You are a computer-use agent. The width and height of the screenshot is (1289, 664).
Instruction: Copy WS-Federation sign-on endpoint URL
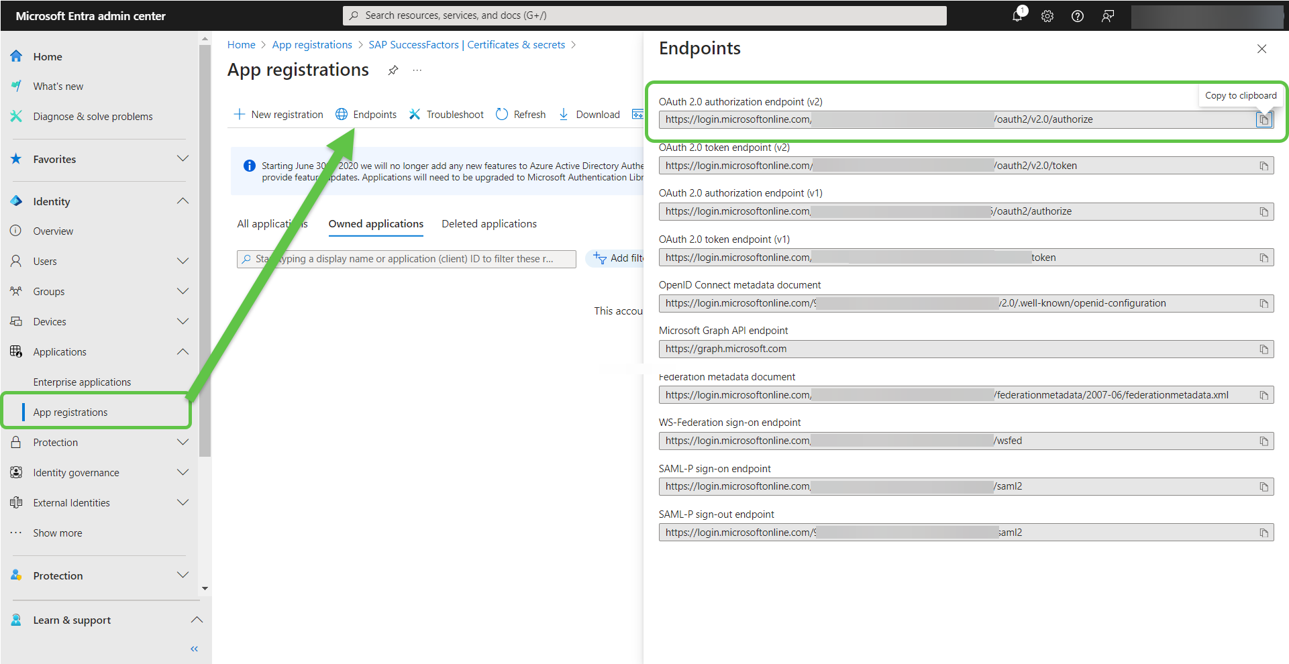[x=1264, y=441]
